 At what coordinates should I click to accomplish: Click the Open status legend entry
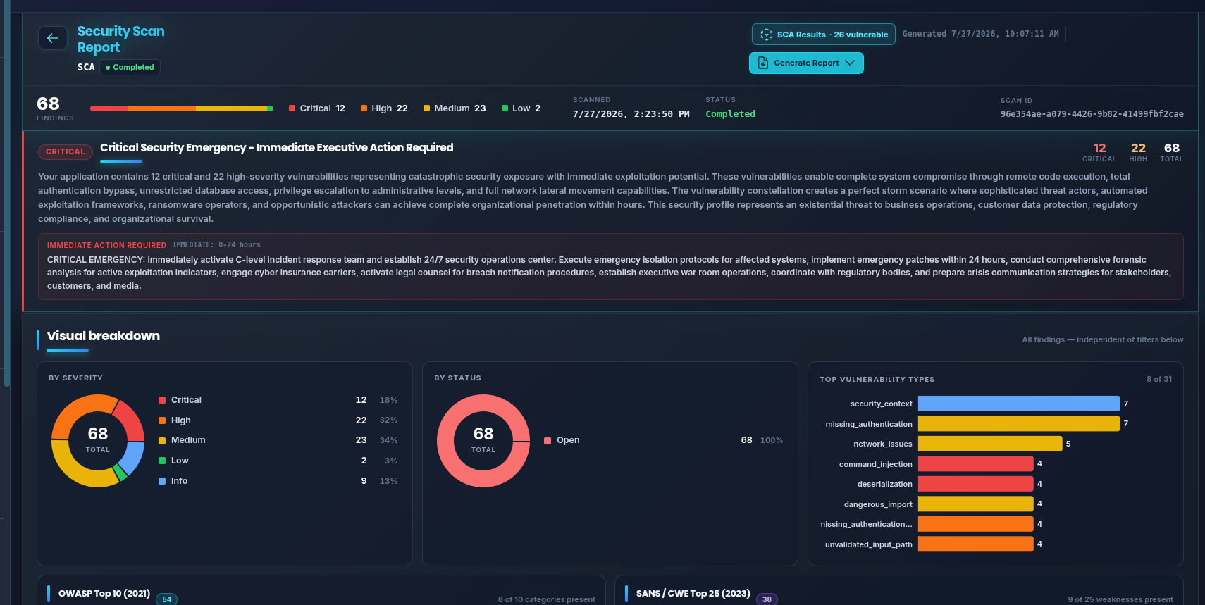pyautogui.click(x=663, y=440)
